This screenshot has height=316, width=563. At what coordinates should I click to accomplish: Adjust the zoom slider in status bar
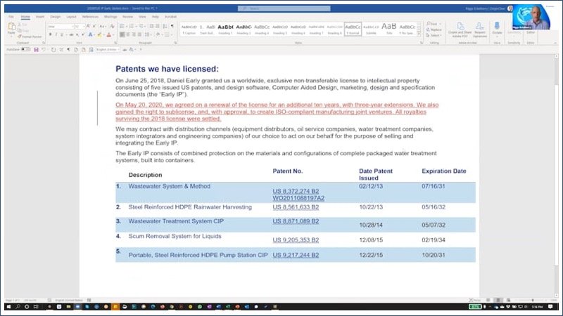click(x=533, y=301)
